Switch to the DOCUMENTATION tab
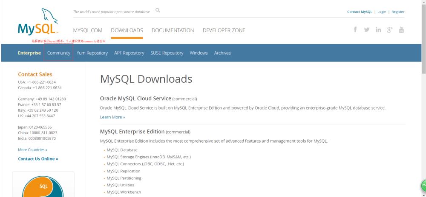Image resolution: width=426 pixels, height=197 pixels. [x=173, y=31]
